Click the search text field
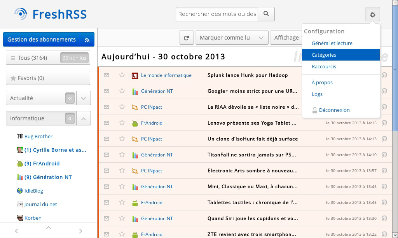The image size is (398, 238). [x=217, y=14]
